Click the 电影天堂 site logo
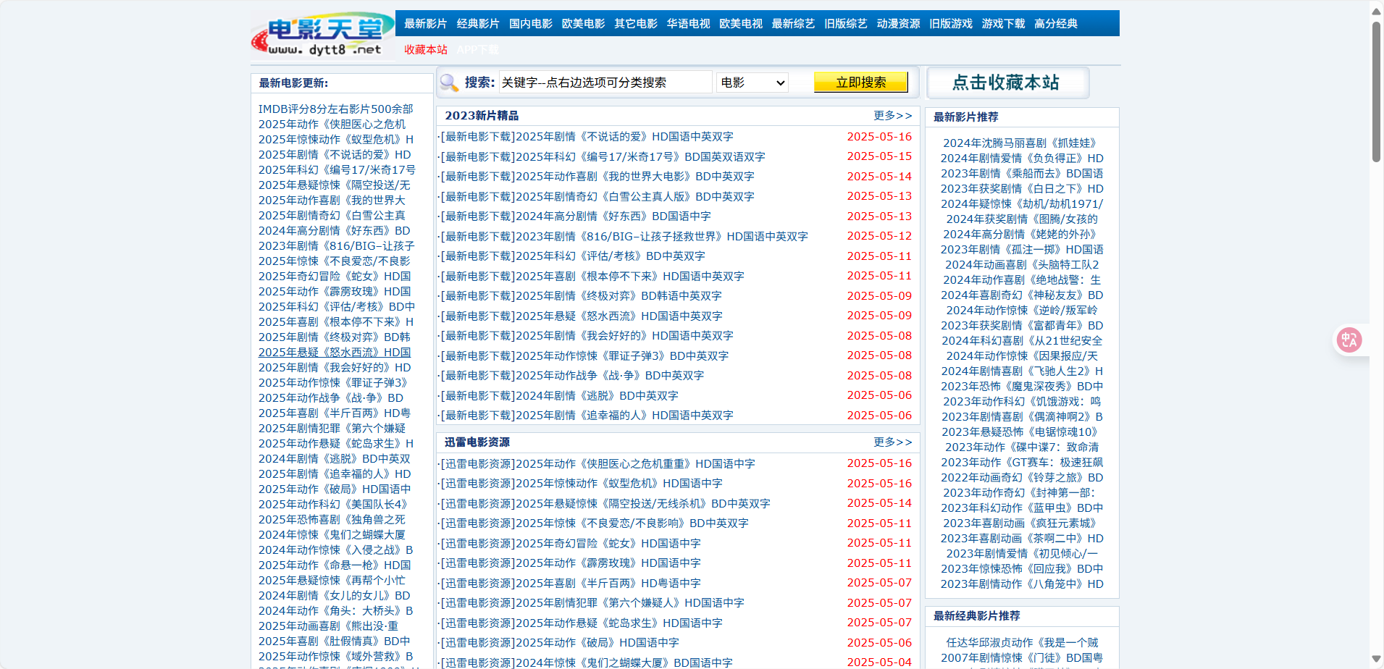 323,35
